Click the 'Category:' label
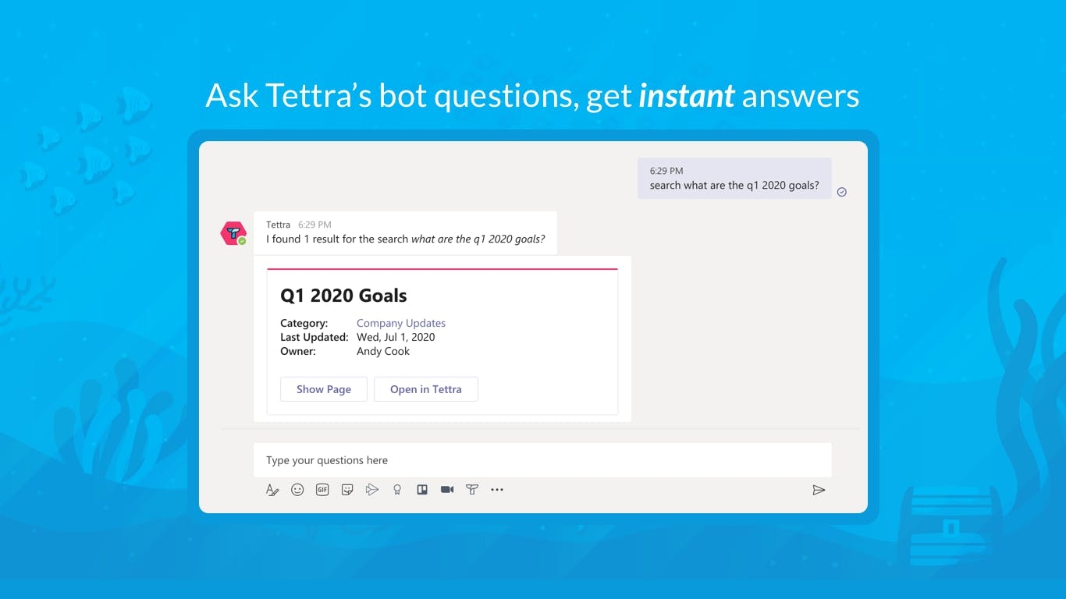Viewport: 1066px width, 599px height. tap(304, 323)
